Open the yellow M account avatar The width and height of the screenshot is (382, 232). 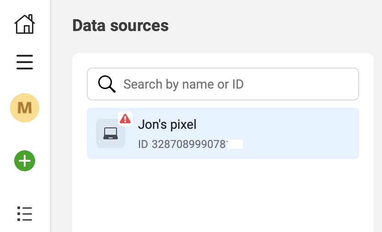click(25, 108)
